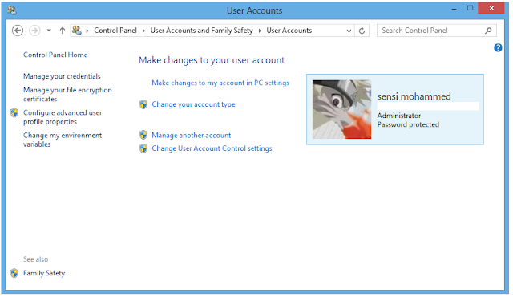This screenshot has height=297, width=513.
Task: Click the shield icon beside Family Safety
Action: (x=14, y=273)
